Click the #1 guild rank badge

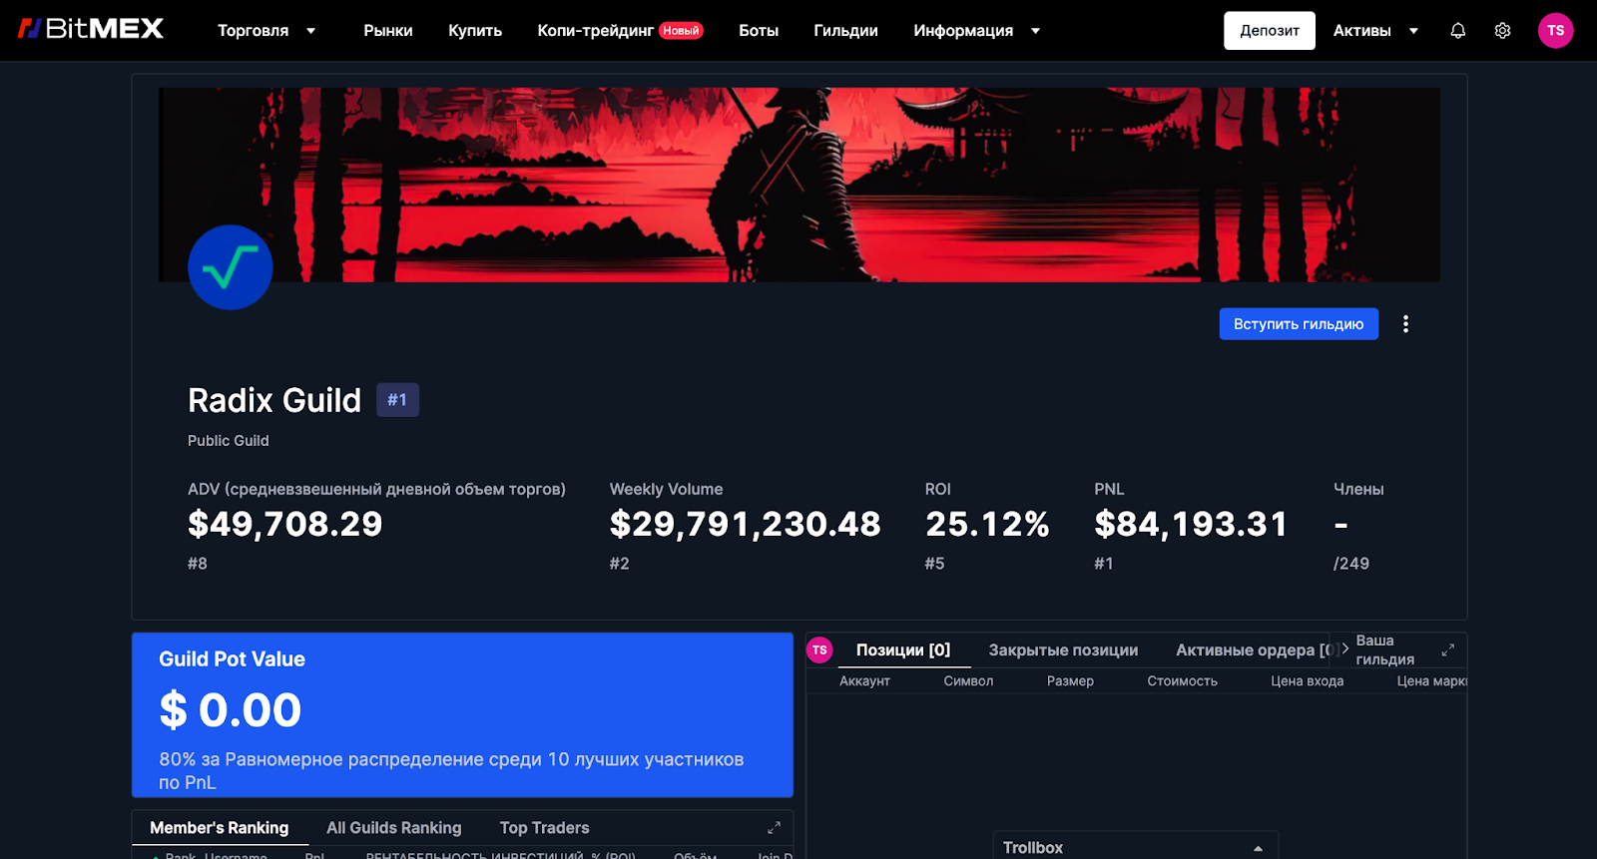point(397,400)
